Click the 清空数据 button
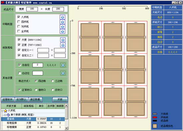 pos(35,100)
